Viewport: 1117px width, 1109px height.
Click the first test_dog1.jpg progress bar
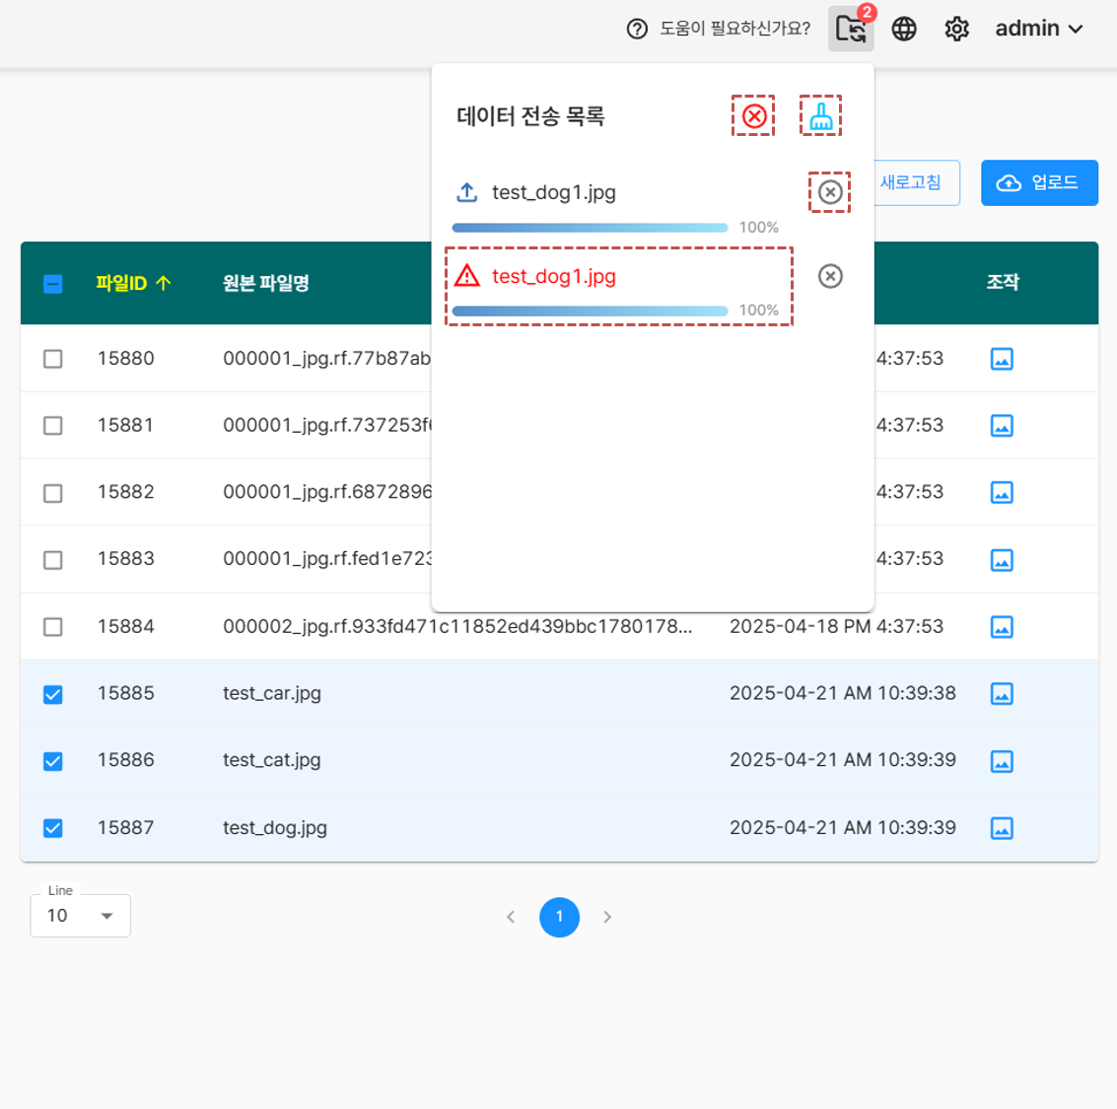tap(590, 228)
